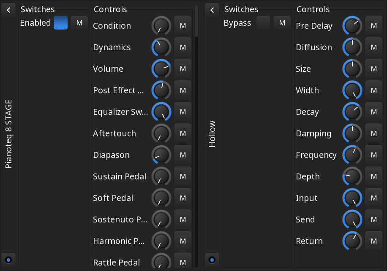Click the M button for Input
The height and width of the screenshot is (271, 387).
(x=374, y=198)
